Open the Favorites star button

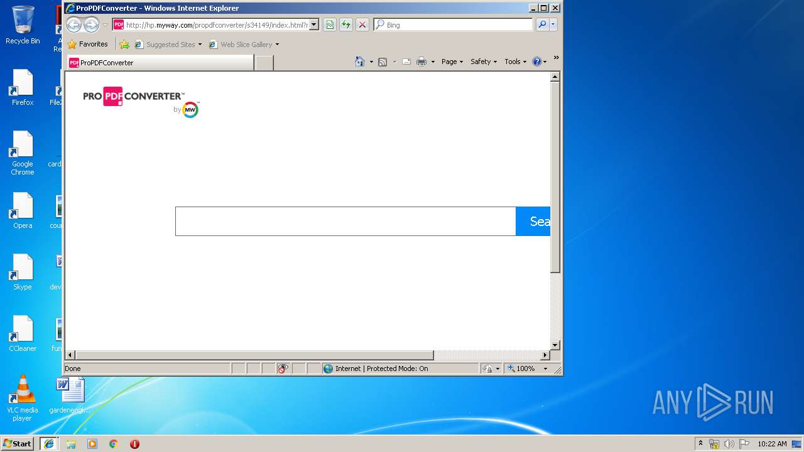[88, 44]
